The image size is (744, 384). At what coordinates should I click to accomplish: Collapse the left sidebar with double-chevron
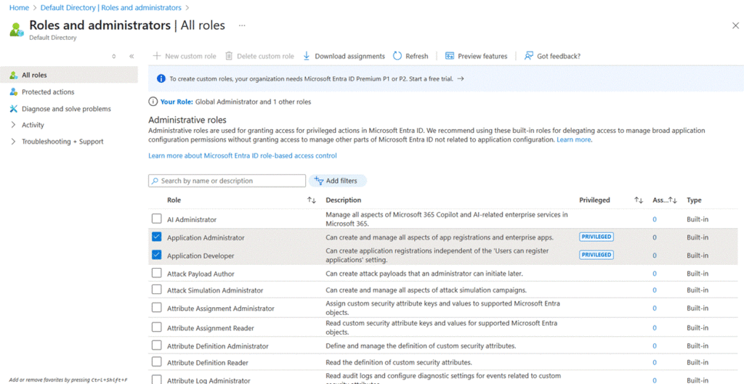tap(132, 56)
